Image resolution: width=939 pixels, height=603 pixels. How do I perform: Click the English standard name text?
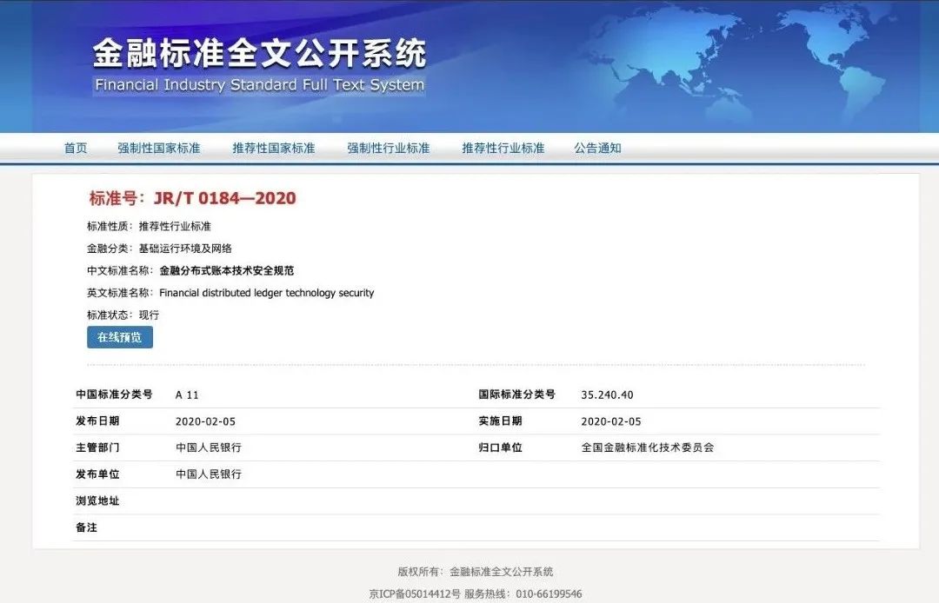pyautogui.click(x=267, y=293)
